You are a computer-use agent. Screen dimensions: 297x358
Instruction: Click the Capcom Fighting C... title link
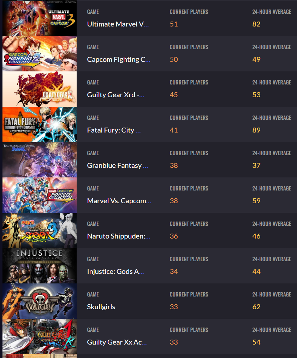[119, 60]
